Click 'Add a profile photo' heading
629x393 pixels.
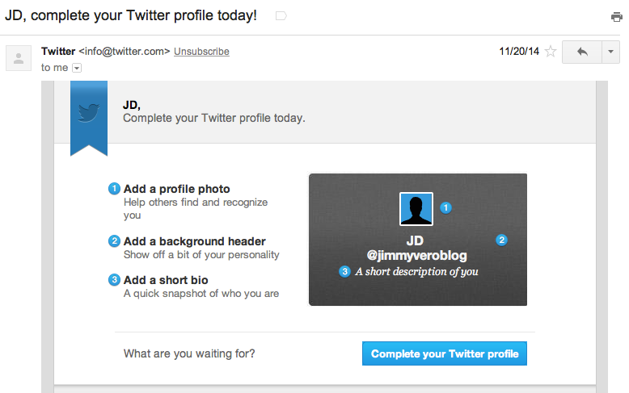pos(176,189)
